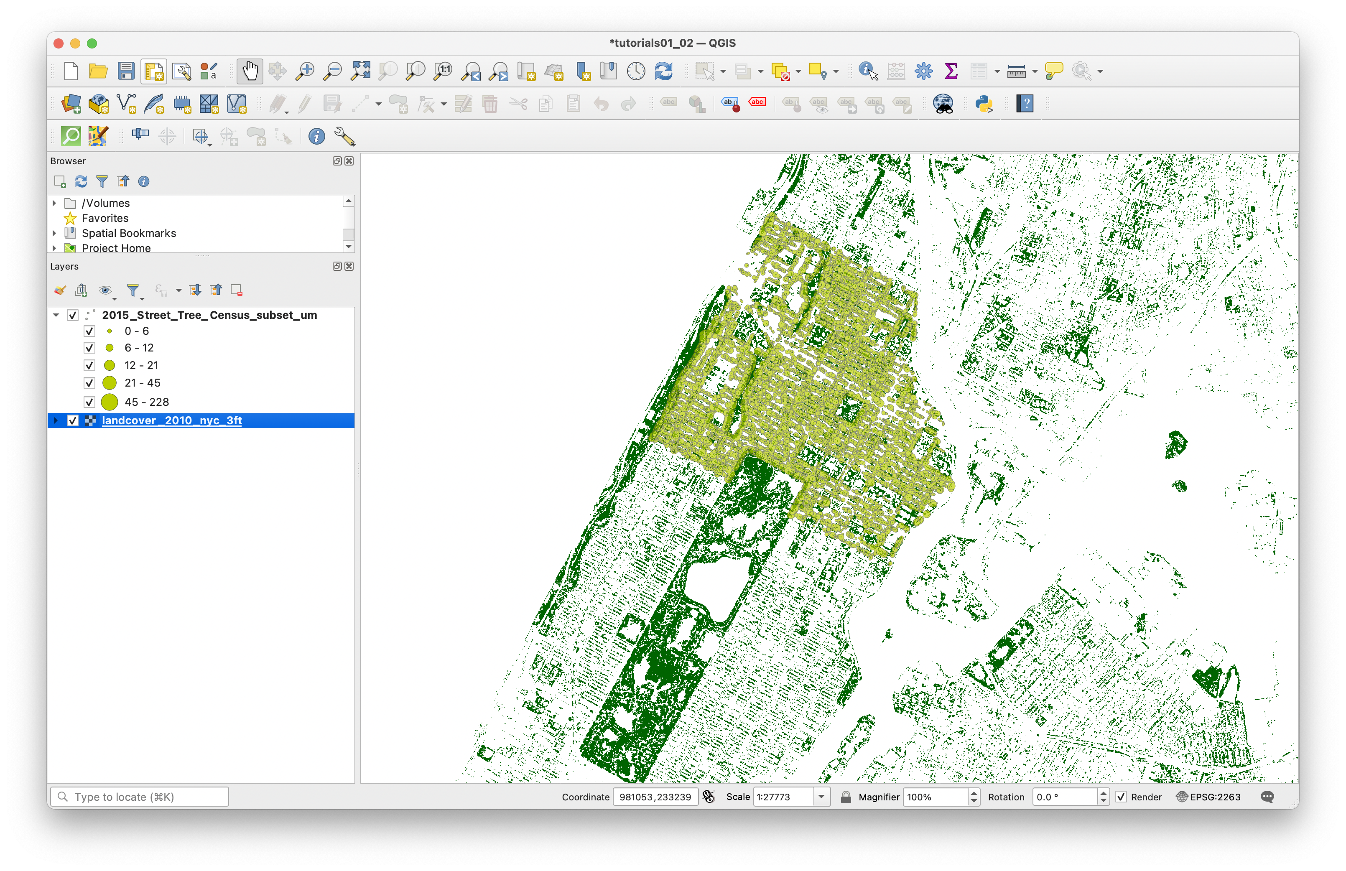Click the EPSG:2263 CRS button
The width and height of the screenshot is (1346, 871).
click(x=1208, y=797)
